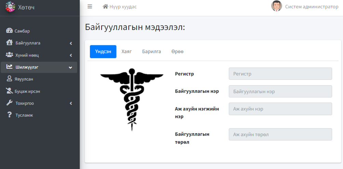This screenshot has width=343, height=169.
Task: Toggle sidebar with the hamburger menu icon
Action: click(x=90, y=6)
